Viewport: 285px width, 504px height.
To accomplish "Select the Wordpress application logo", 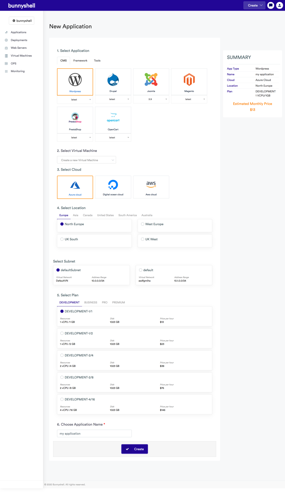I will point(75,80).
